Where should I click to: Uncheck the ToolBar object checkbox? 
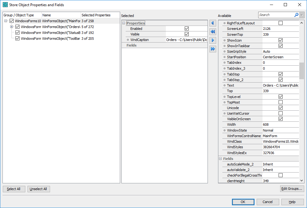[17, 39]
